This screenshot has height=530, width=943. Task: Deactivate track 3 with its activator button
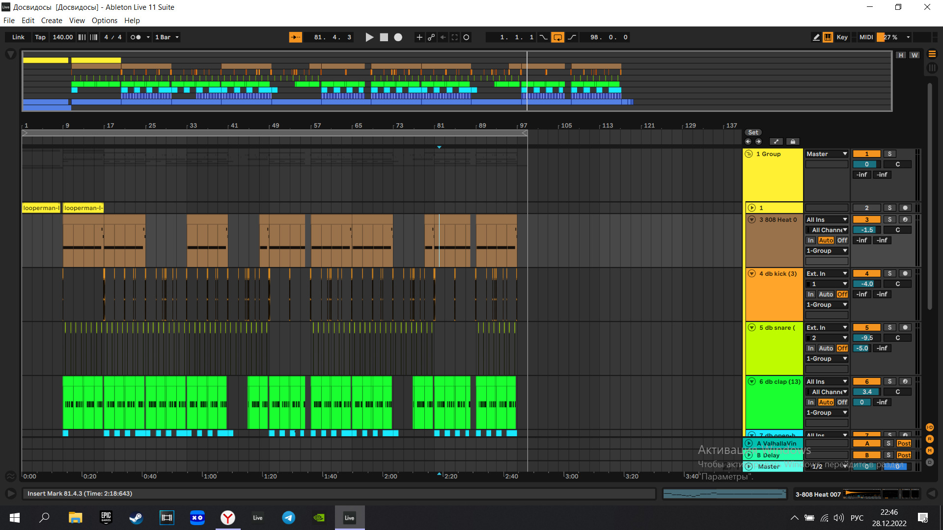click(x=866, y=220)
